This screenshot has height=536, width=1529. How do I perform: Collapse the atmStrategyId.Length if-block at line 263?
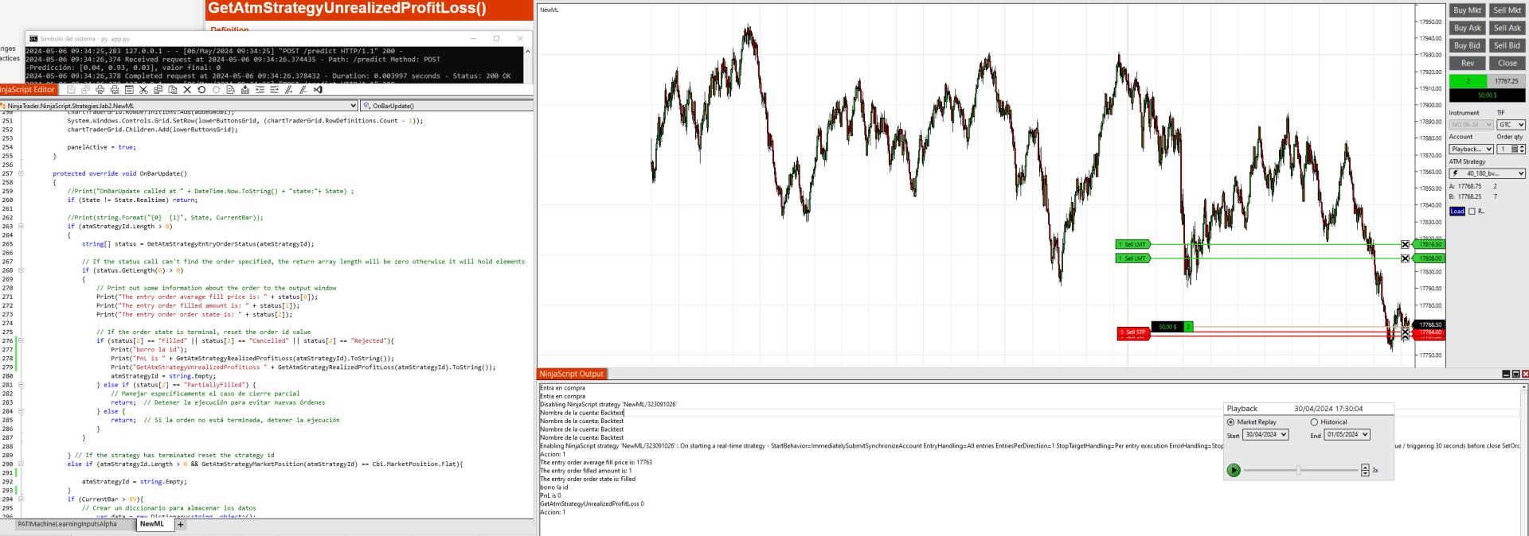click(x=21, y=227)
